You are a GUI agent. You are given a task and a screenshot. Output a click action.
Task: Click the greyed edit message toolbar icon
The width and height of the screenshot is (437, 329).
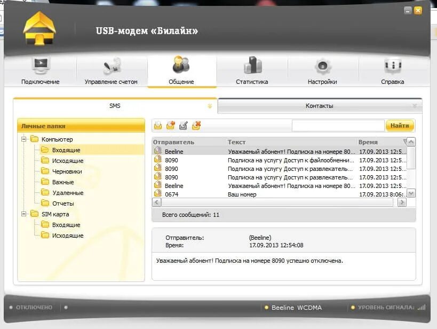point(184,126)
